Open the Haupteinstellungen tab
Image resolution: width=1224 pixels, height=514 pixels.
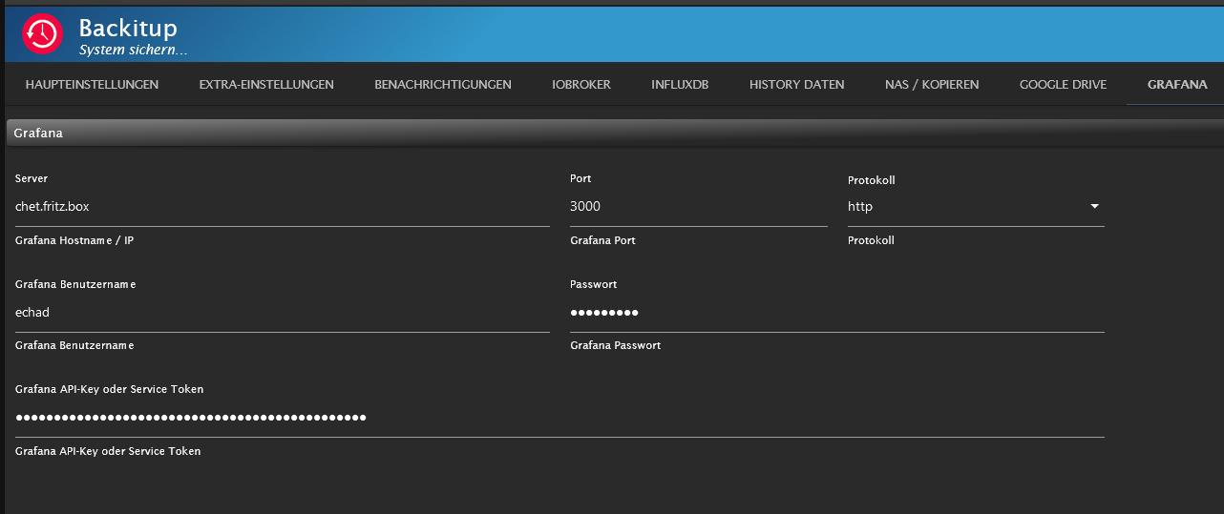92,85
